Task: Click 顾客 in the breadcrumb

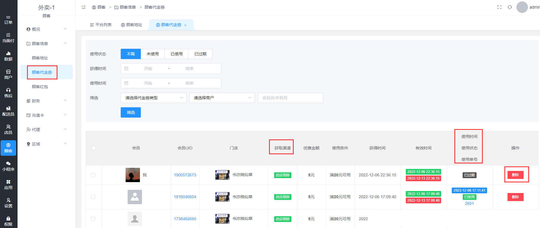Action: (99, 7)
